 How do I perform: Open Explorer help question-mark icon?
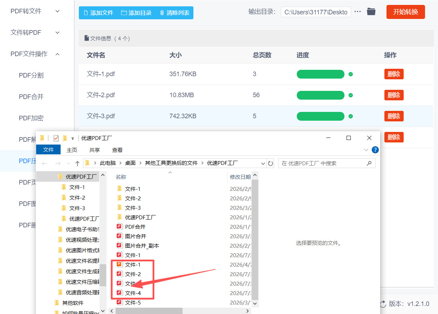point(375,150)
